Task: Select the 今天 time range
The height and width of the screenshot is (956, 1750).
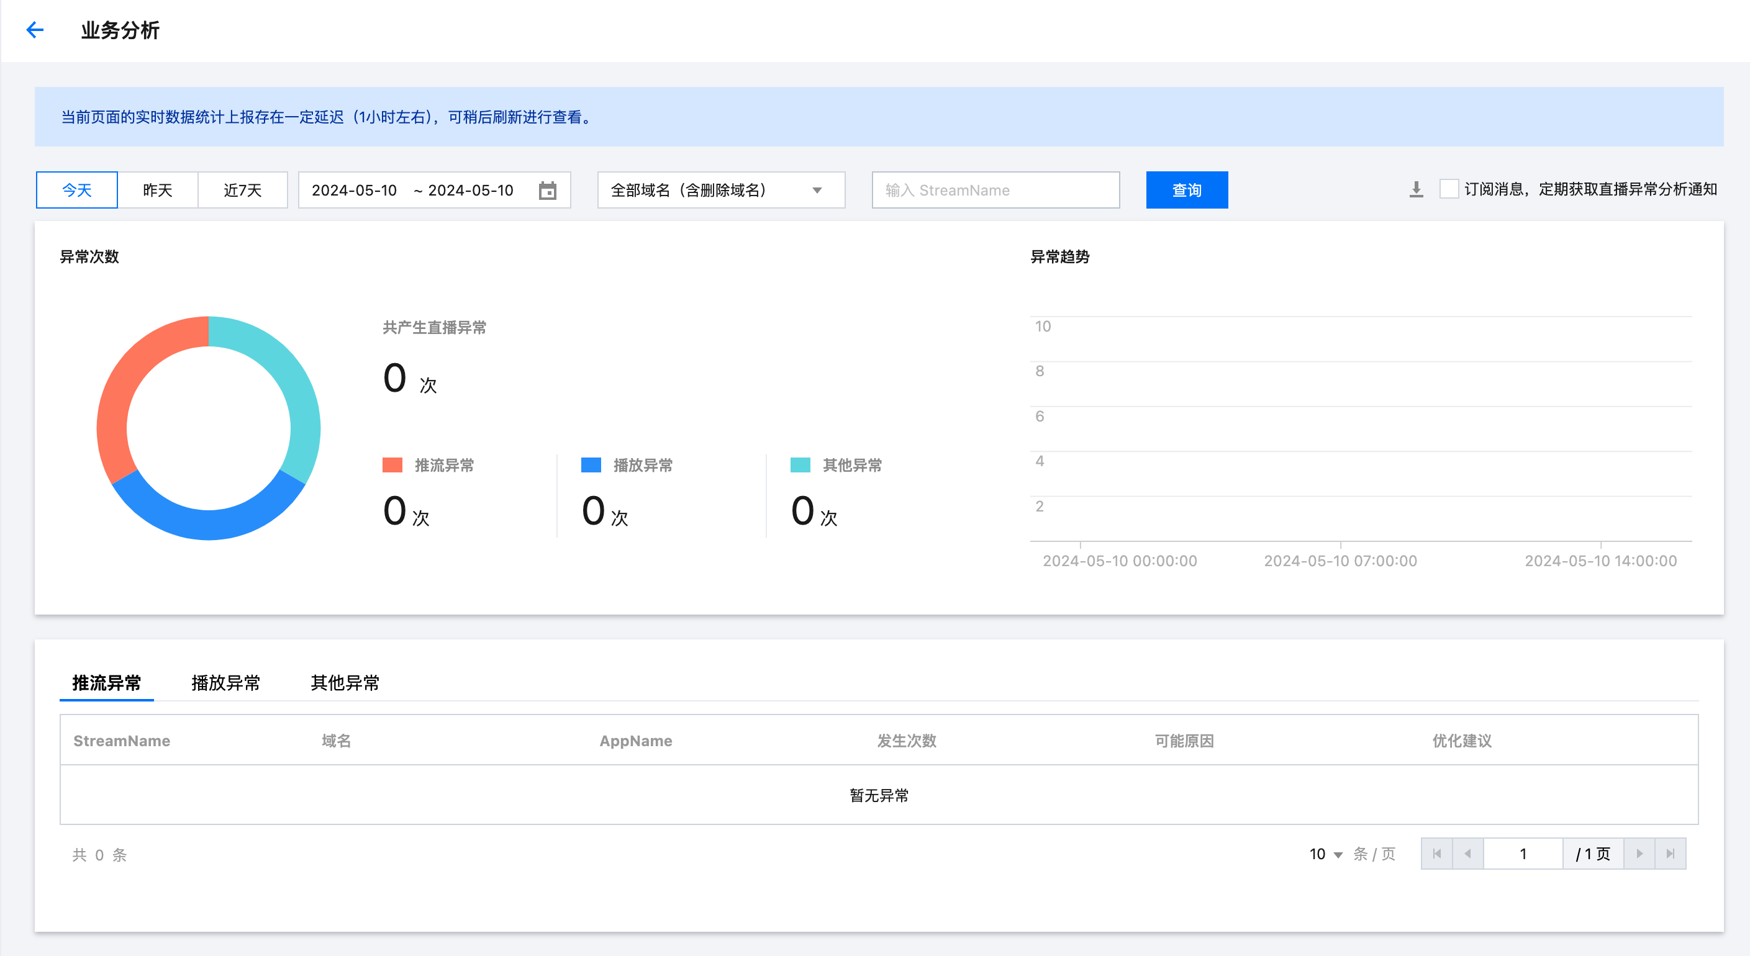Action: [77, 190]
